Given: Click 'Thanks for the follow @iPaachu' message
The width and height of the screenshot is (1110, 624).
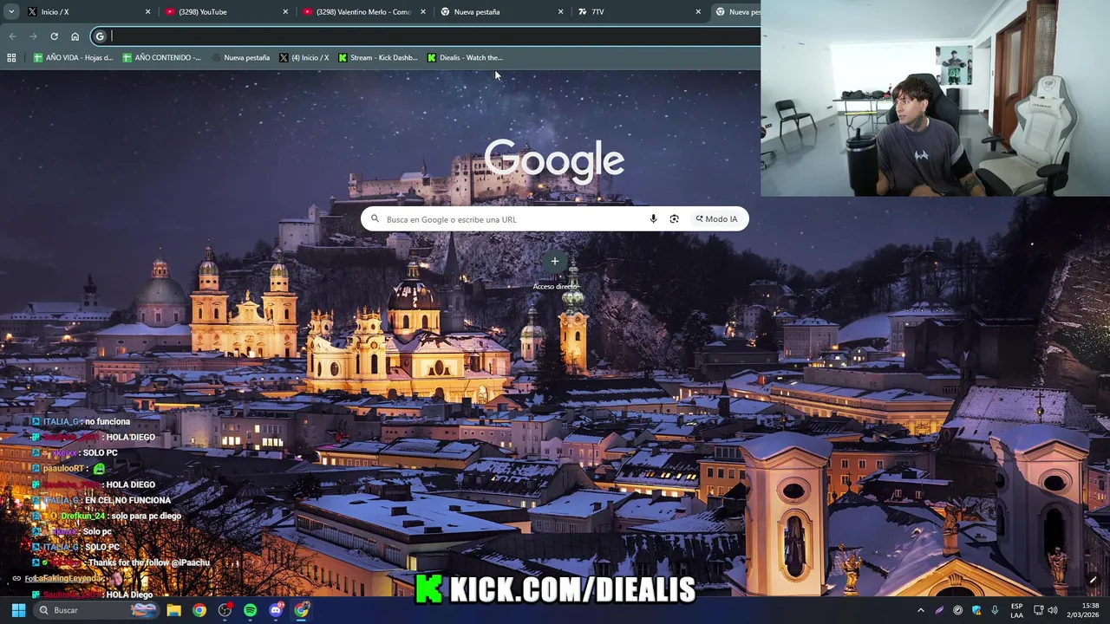Looking at the screenshot, I should pyautogui.click(x=149, y=563).
